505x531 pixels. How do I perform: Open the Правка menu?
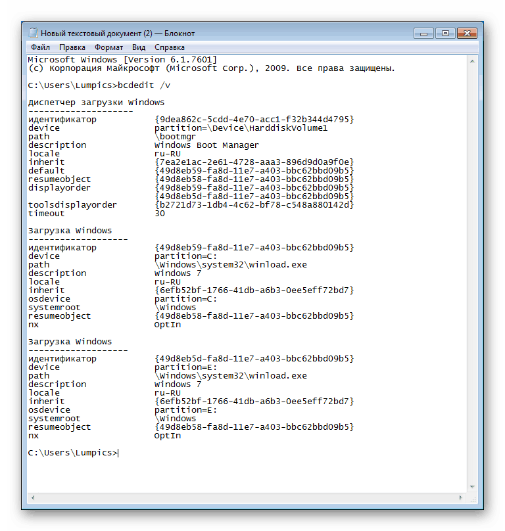[x=72, y=47]
